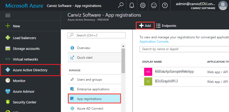Click the Azure Advisor owl icon
Screen dimensions: 229x112
click(8, 92)
